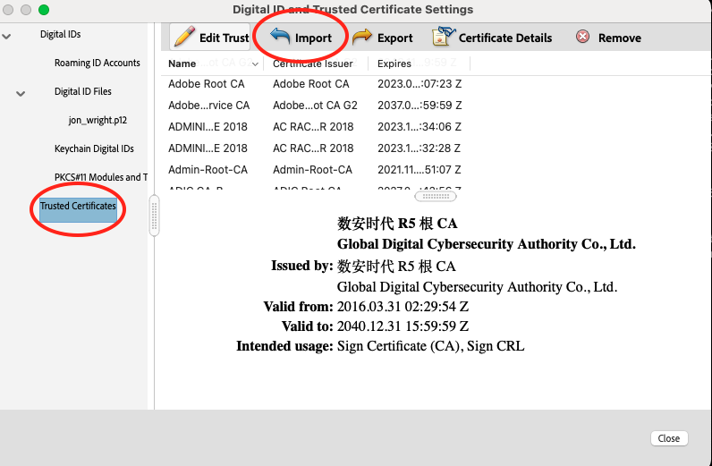Select Roaming ID Accounts in sidebar

[x=97, y=63]
